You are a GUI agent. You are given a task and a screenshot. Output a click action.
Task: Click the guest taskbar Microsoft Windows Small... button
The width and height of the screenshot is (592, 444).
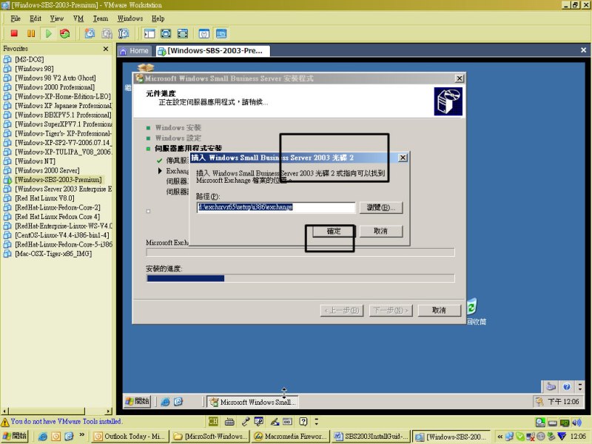[x=252, y=402]
